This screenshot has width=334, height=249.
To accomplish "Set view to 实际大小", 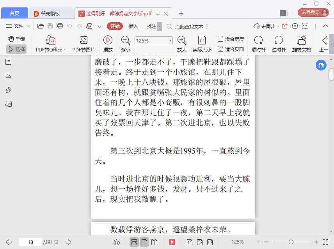I will click(x=202, y=44).
